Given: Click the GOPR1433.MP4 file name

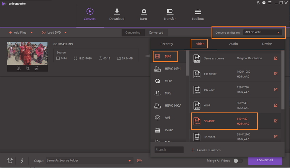Looking at the screenshot, I should coord(63,44).
